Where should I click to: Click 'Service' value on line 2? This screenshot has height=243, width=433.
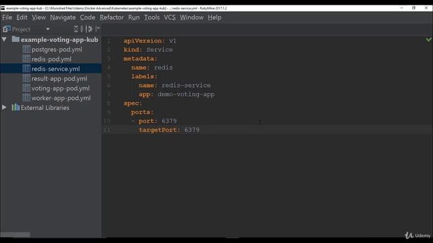pyautogui.click(x=160, y=49)
